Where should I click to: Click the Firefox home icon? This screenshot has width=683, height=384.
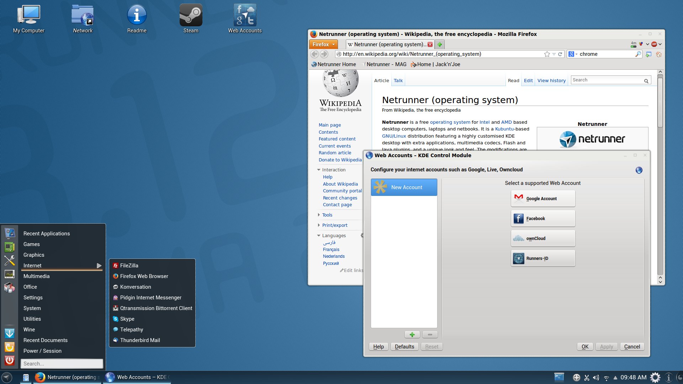(x=659, y=54)
